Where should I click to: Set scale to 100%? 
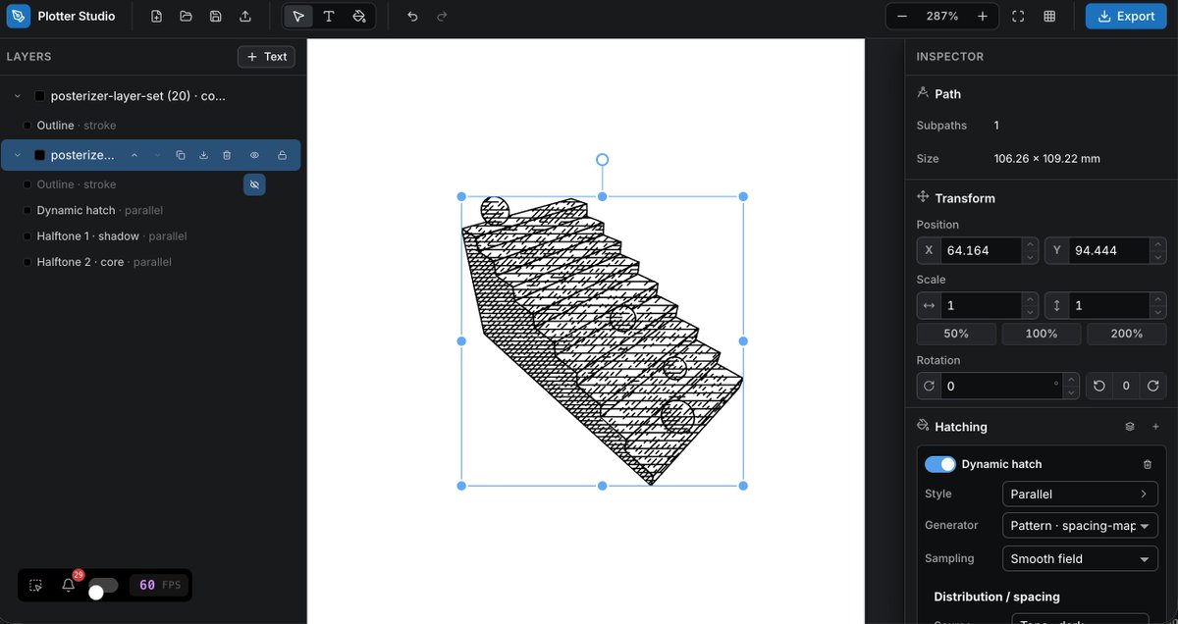click(x=1042, y=334)
